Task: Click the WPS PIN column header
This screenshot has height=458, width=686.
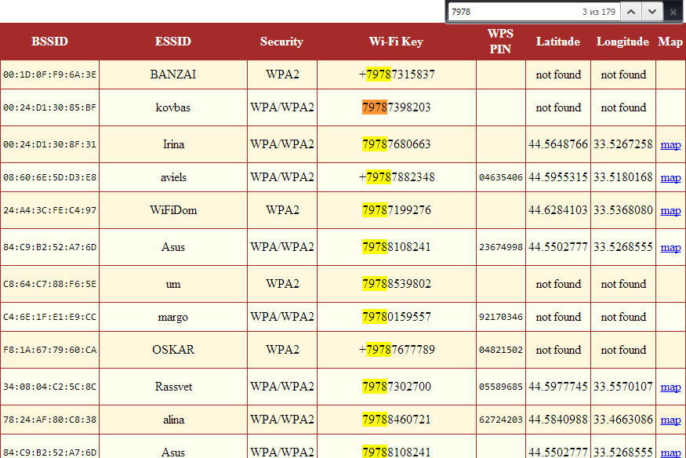Action: point(500,42)
